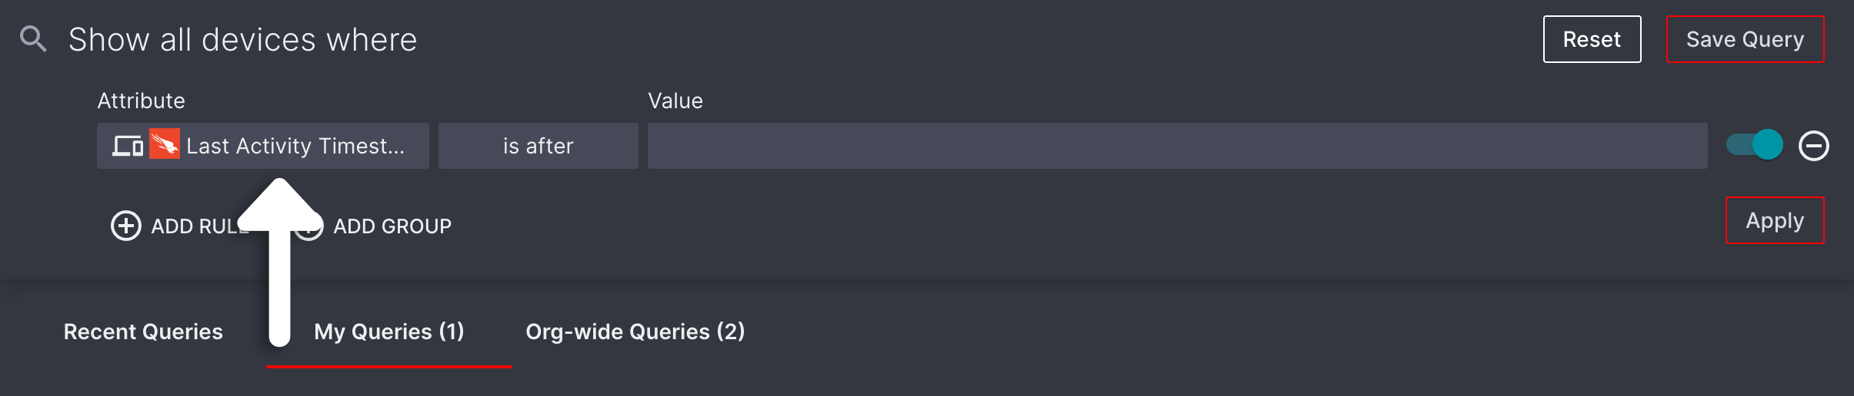
Task: Switch to the Recent Queries tab
Action: 143,332
